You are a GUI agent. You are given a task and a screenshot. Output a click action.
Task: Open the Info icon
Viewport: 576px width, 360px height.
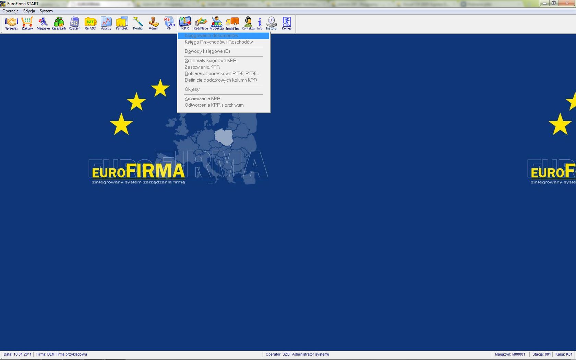[260, 23]
